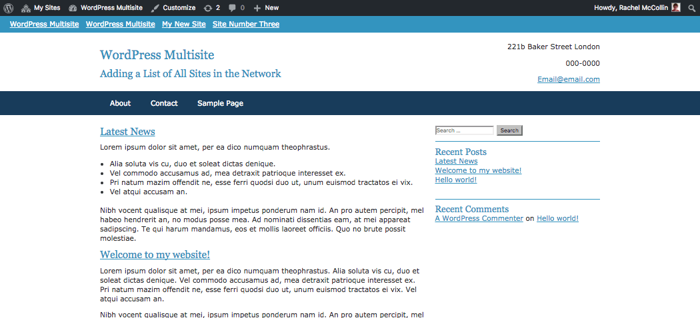The width and height of the screenshot is (700, 318).
Task: Click the 221b Baker Street London address
Action: 553,47
